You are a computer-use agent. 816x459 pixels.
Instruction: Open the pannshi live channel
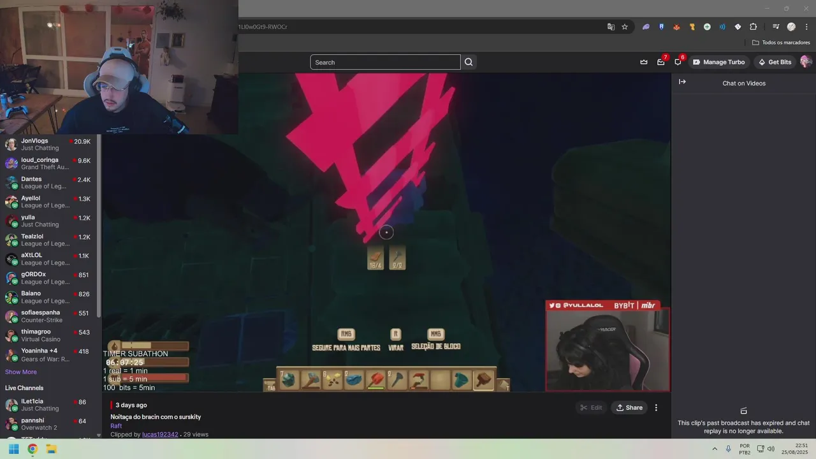point(48,424)
